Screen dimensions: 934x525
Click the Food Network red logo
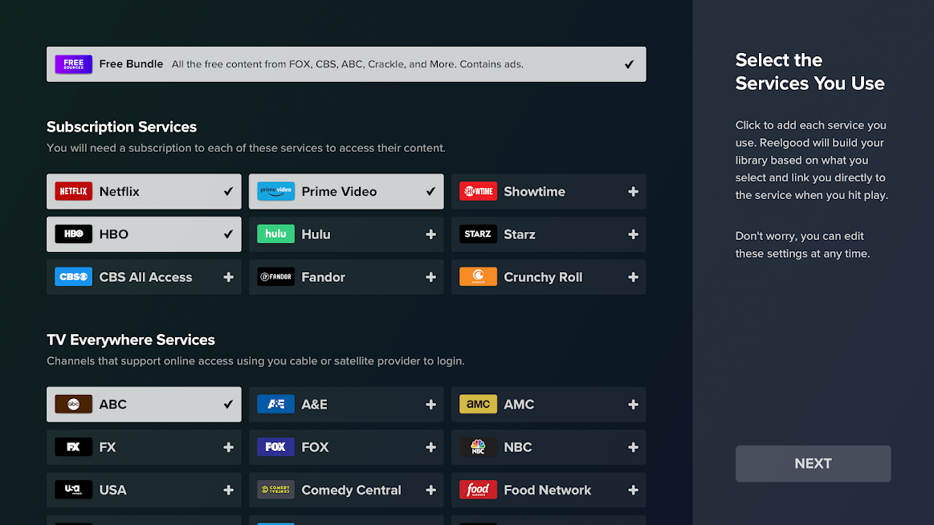(x=478, y=490)
